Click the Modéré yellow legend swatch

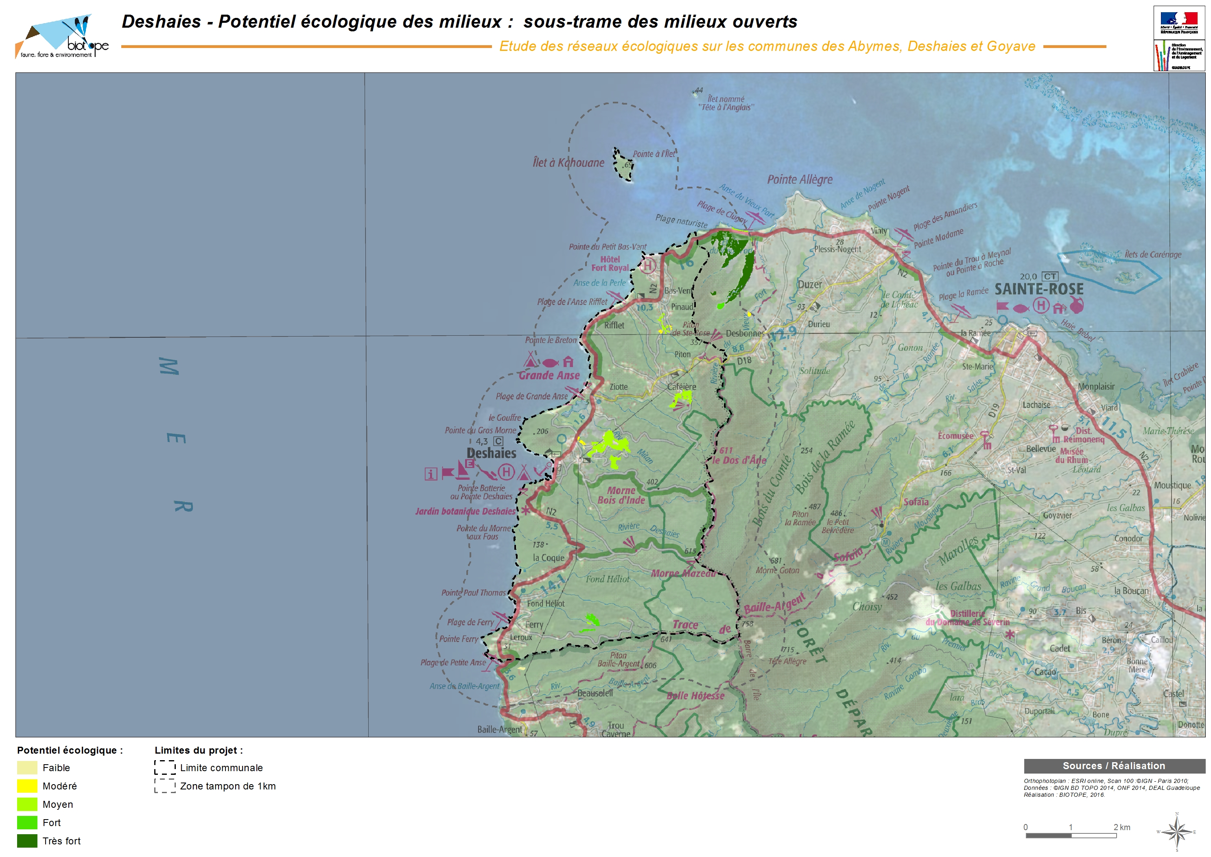click(x=27, y=786)
